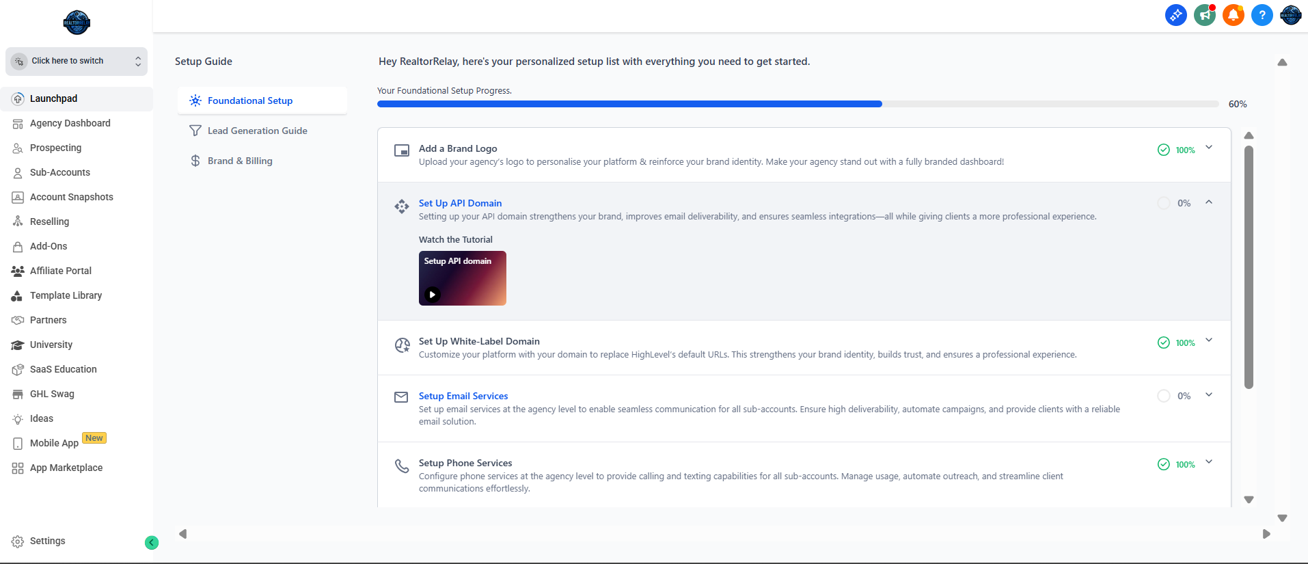Expand the Setup Phone Services chevron
The height and width of the screenshot is (564, 1308).
click(1209, 462)
